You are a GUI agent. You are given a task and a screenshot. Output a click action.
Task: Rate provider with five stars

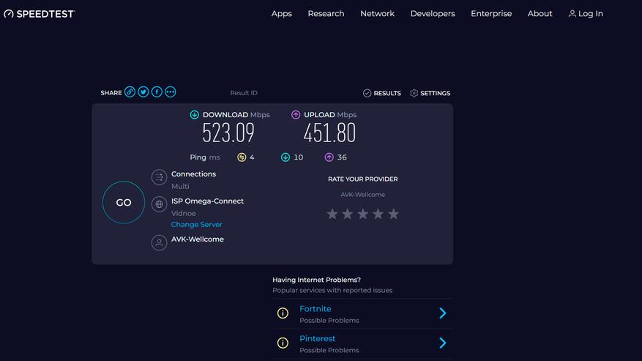393,214
